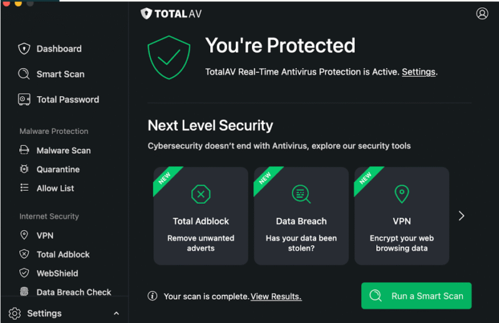Screen dimensions: 499x323
Task: Open the Data Breach feature card
Action: (301, 216)
